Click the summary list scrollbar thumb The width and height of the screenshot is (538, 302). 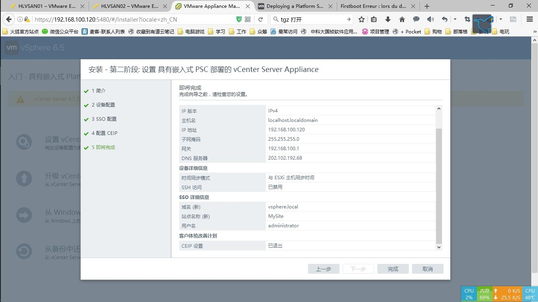(x=439, y=186)
